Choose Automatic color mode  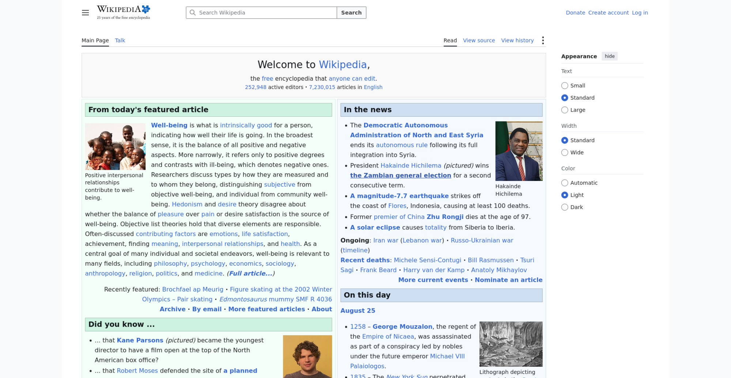click(x=565, y=183)
